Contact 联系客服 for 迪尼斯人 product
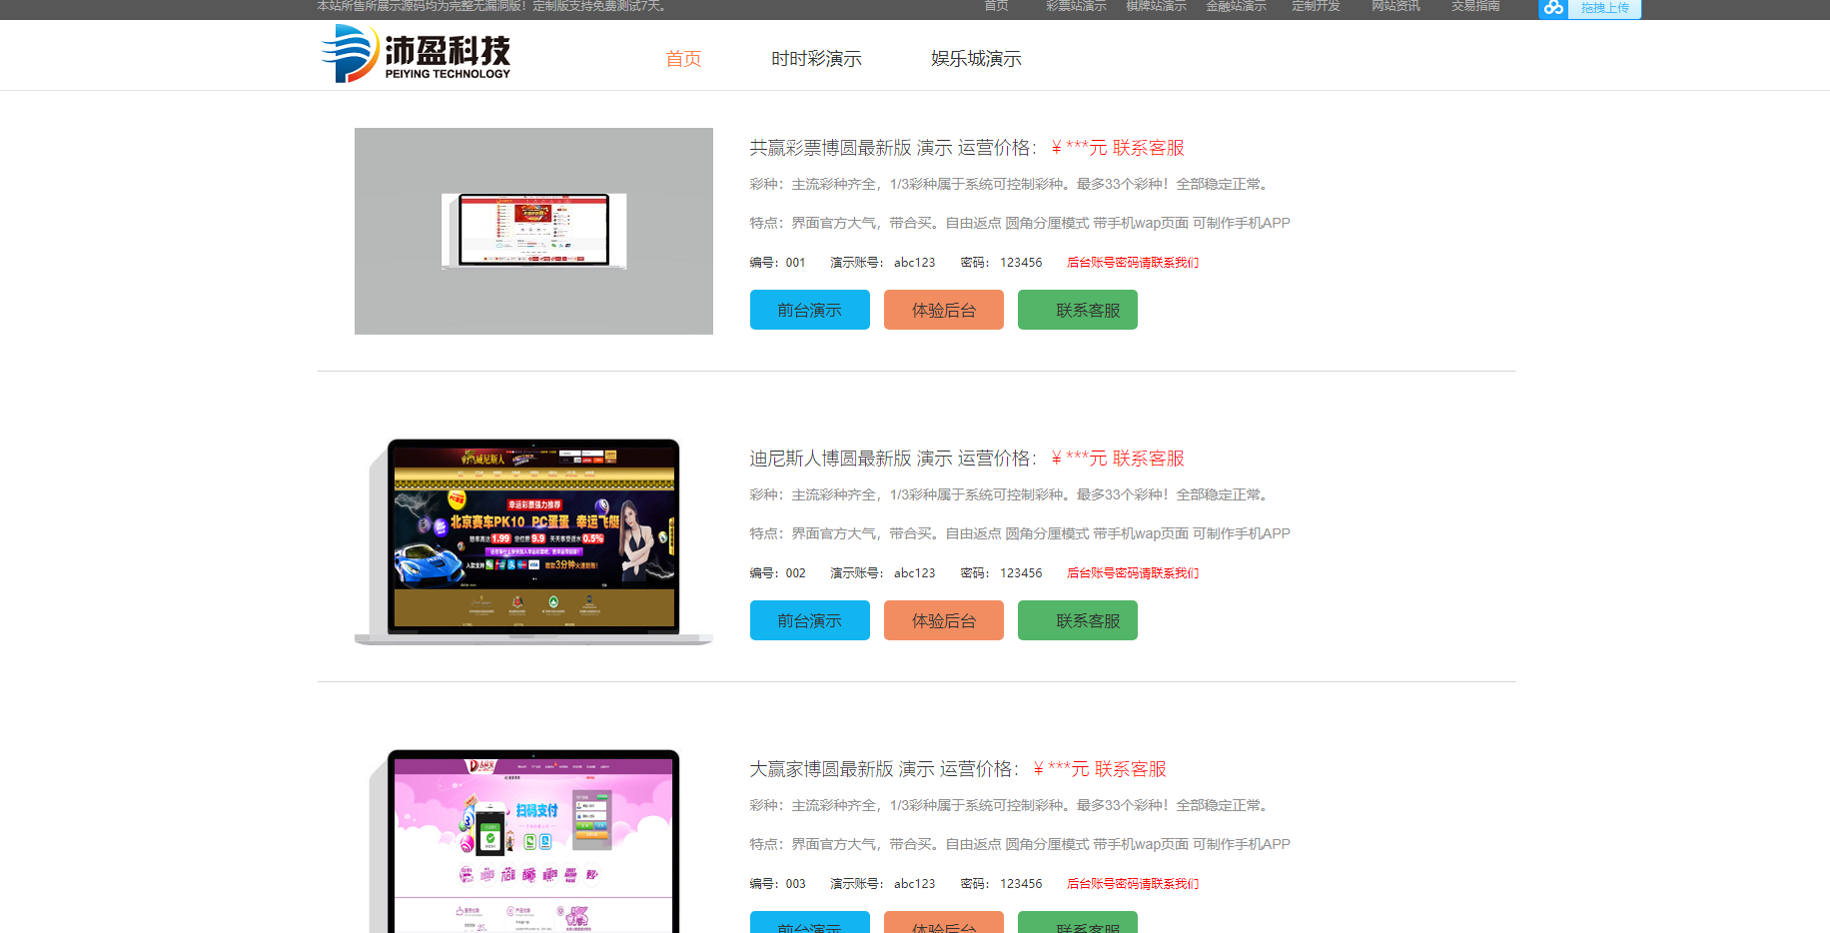Screen dimensions: 1830x933 click(1077, 620)
